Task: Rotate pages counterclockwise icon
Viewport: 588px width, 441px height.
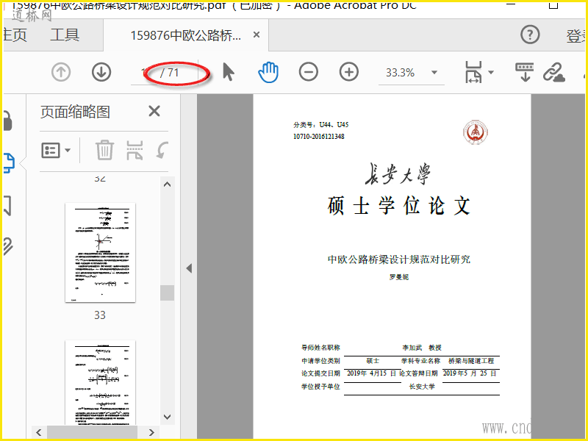Action: [x=162, y=150]
